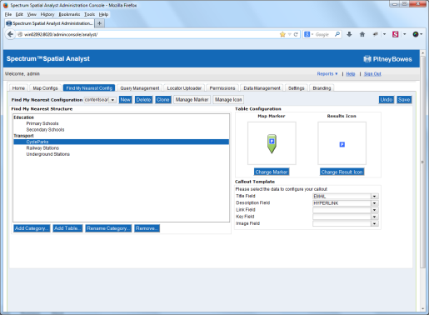Click the Remove button
Viewport: 429px width, 315px height.
click(147, 228)
